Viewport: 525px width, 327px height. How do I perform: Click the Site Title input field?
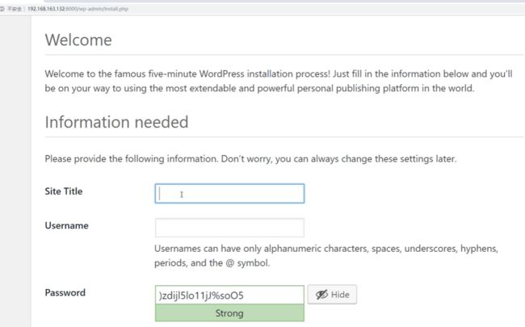pos(229,194)
